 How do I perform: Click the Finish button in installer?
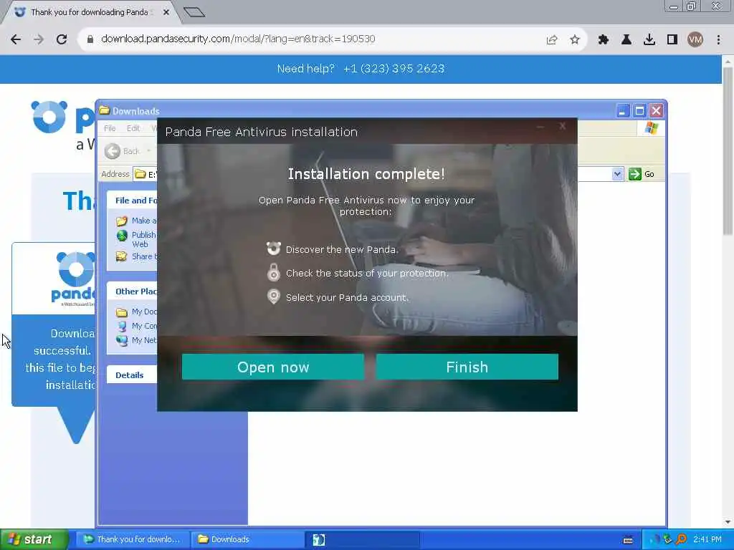coord(467,367)
